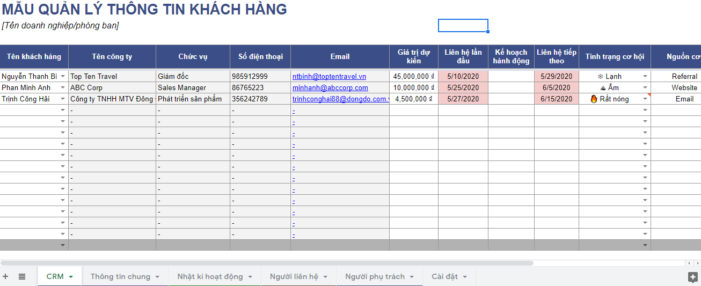Click the horizontal scrollbar
Image resolution: width=701 pixels, height=286 pixels.
click(268, 263)
